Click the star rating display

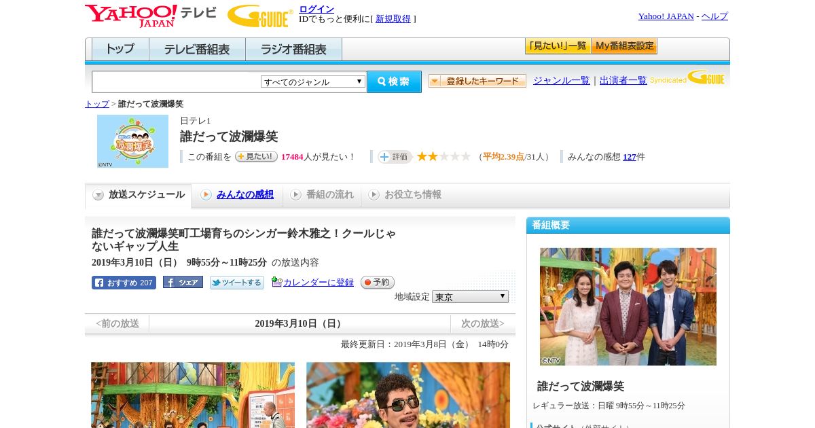click(443, 156)
